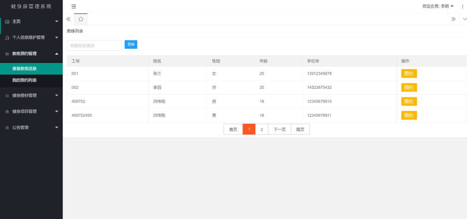
Task: Go to page 2 in pagination
Action: click(x=262, y=129)
